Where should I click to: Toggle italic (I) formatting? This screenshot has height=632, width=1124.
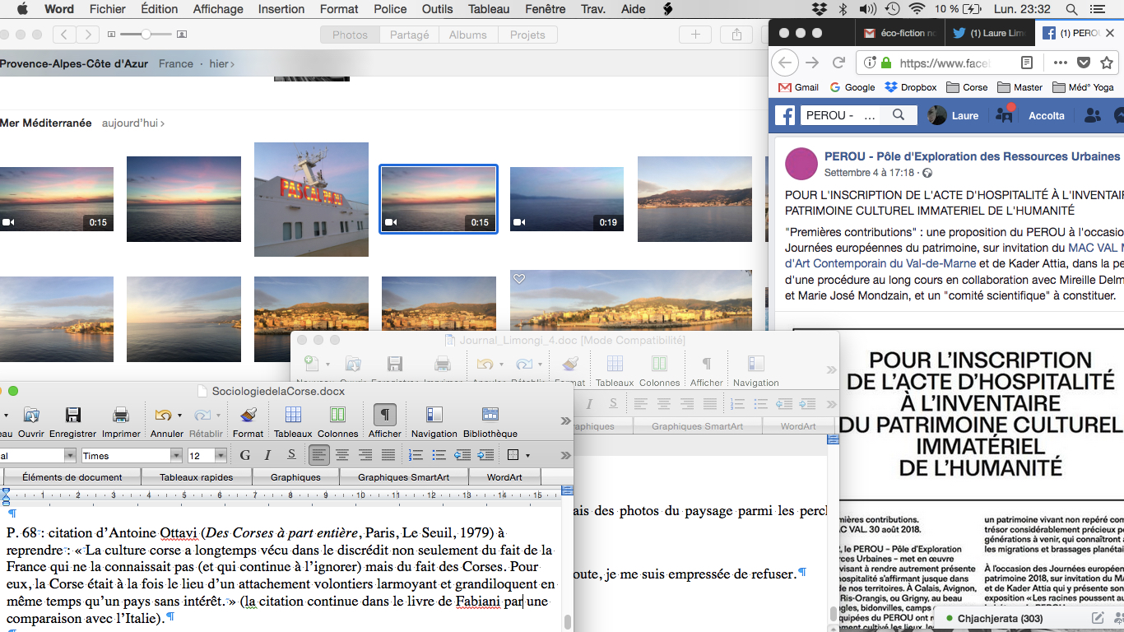(267, 455)
